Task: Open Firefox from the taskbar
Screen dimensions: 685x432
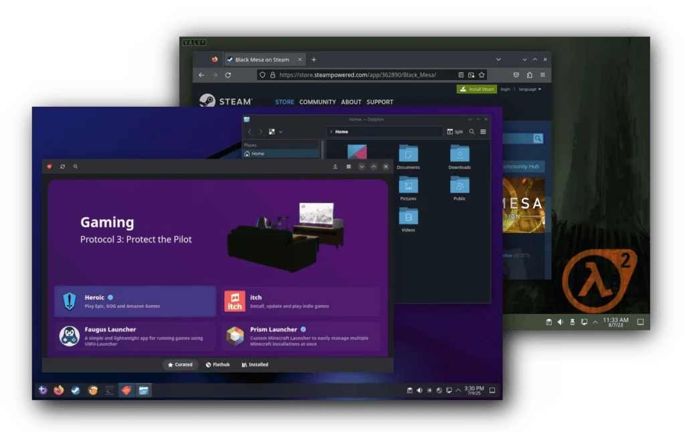Action: coord(58,390)
